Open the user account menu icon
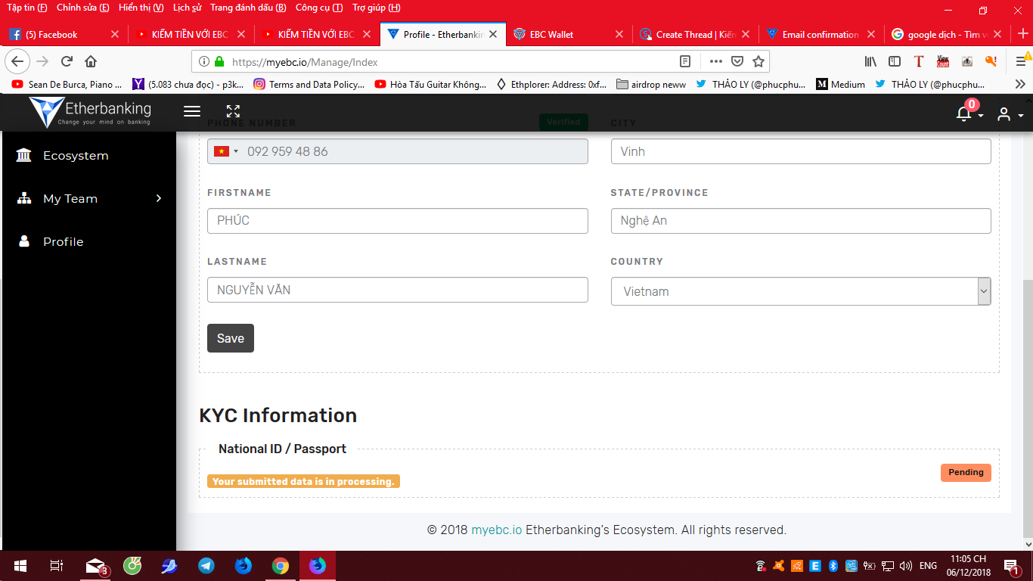 [1004, 114]
